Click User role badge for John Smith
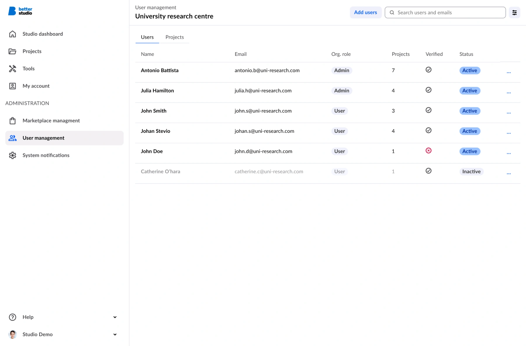The height and width of the screenshot is (346, 526). [x=340, y=111]
